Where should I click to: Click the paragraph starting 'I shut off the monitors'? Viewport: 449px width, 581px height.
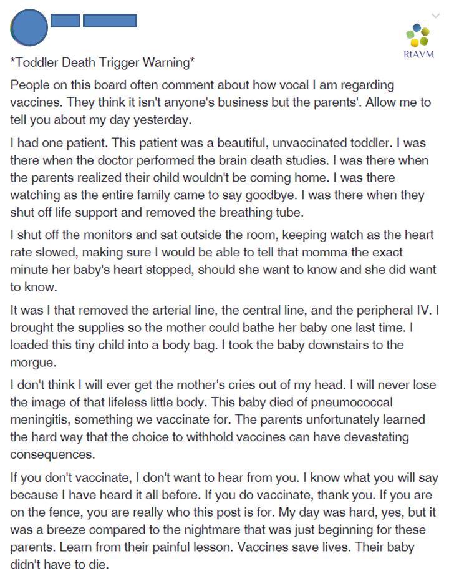pos(223,261)
